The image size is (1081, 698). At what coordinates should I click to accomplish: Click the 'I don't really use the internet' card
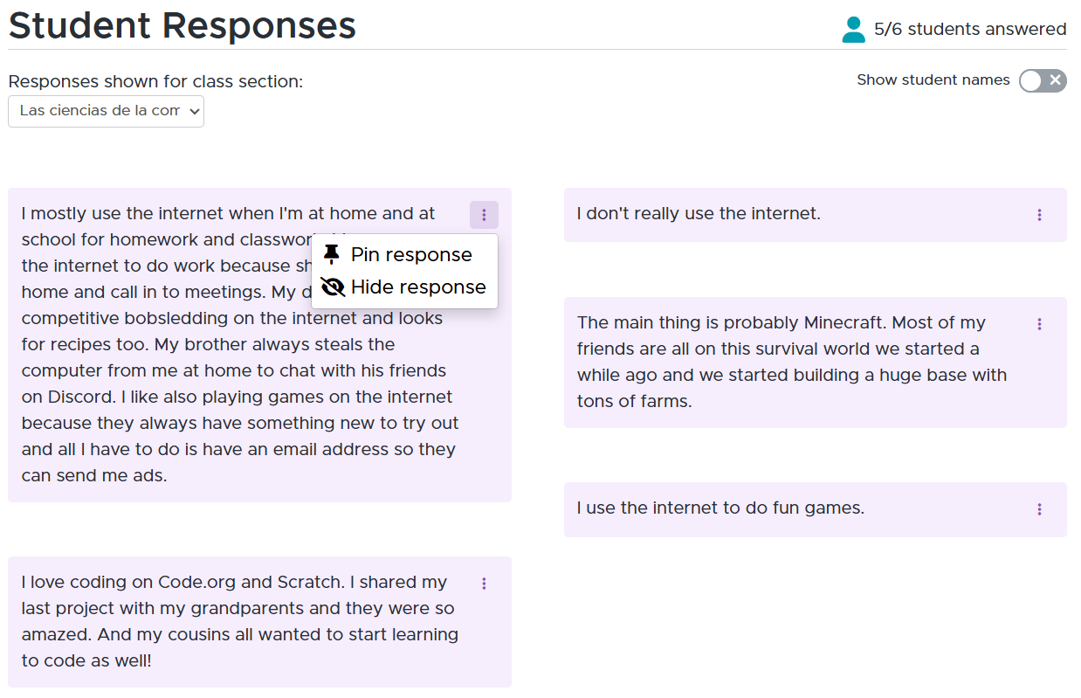coord(815,215)
